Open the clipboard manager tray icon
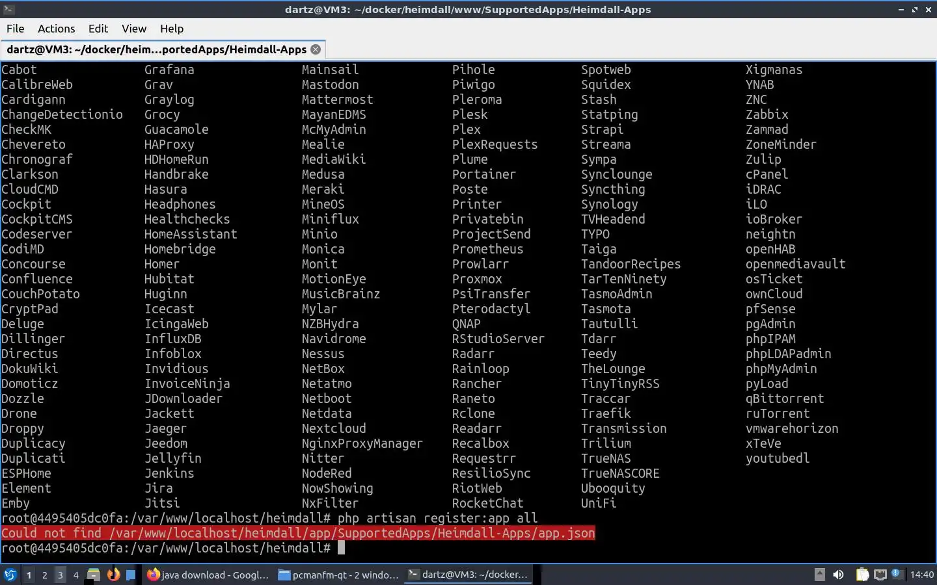Image resolution: width=937 pixels, height=585 pixels. (x=862, y=575)
